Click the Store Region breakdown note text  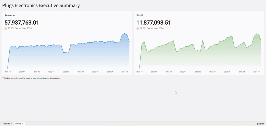pyautogui.click(x=31, y=78)
